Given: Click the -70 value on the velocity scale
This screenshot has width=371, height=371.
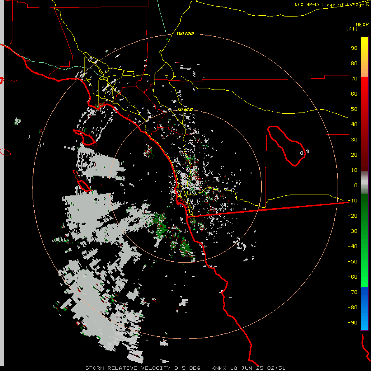Looking at the screenshot, I should pos(352,292).
